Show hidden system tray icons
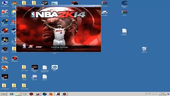The width and height of the screenshot is (170, 96). pyautogui.click(x=147, y=94)
